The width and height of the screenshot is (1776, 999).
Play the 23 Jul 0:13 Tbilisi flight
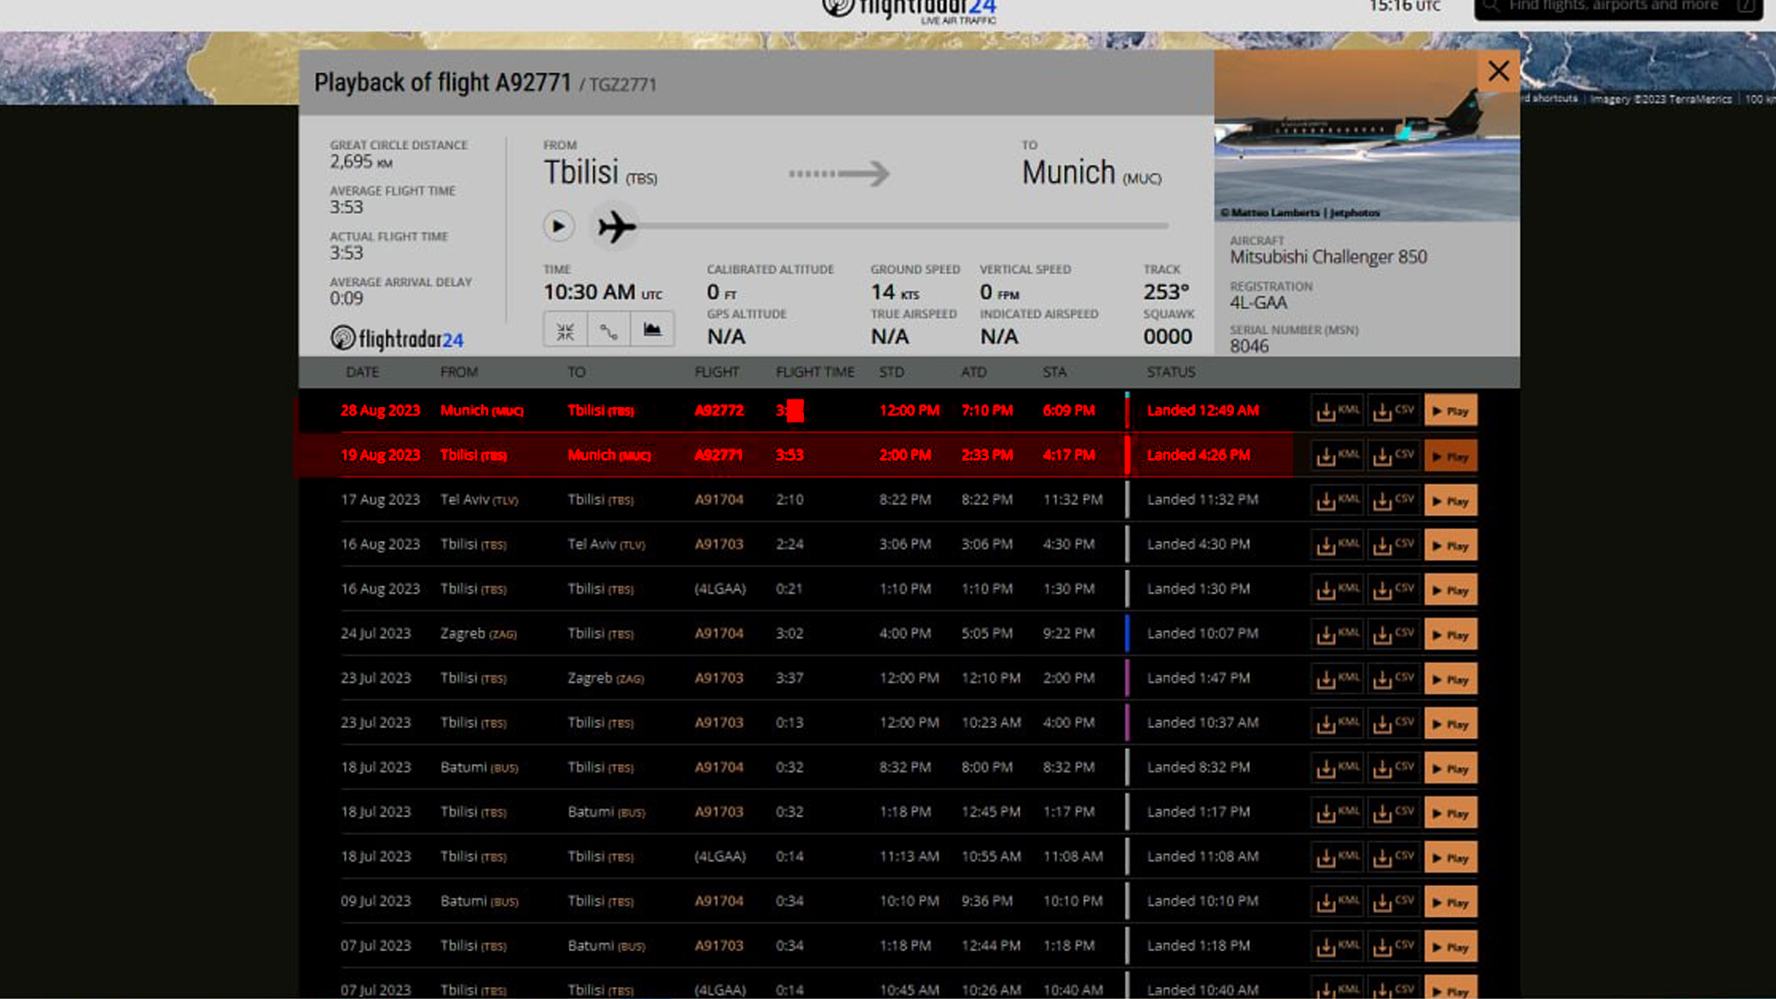[1450, 723]
